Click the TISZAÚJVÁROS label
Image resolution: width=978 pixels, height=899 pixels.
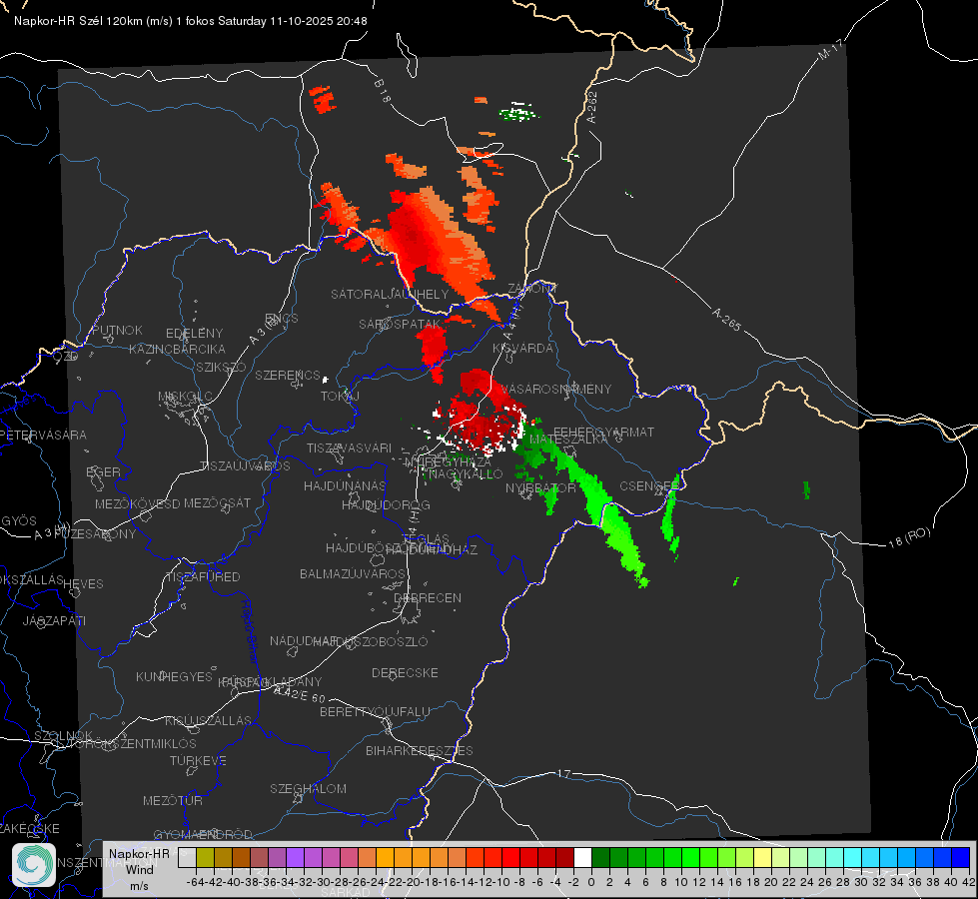tap(245, 466)
